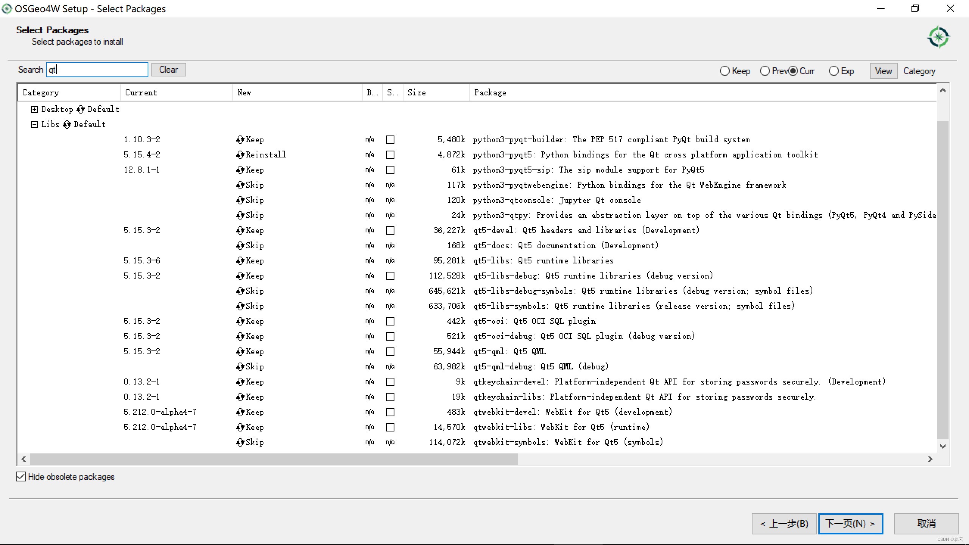Click the vertical scrollbar thumb

click(x=943, y=280)
